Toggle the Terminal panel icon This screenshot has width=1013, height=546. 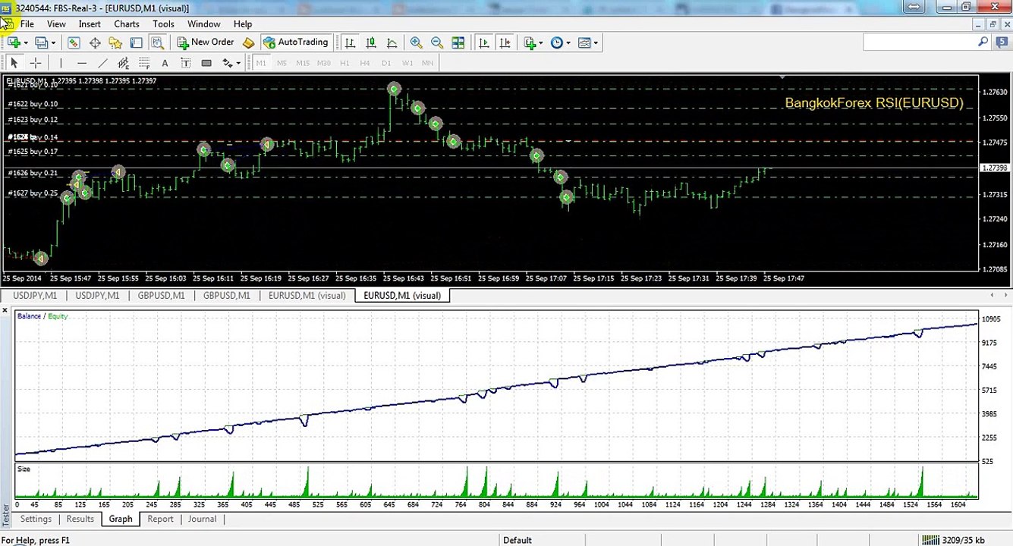(136, 43)
